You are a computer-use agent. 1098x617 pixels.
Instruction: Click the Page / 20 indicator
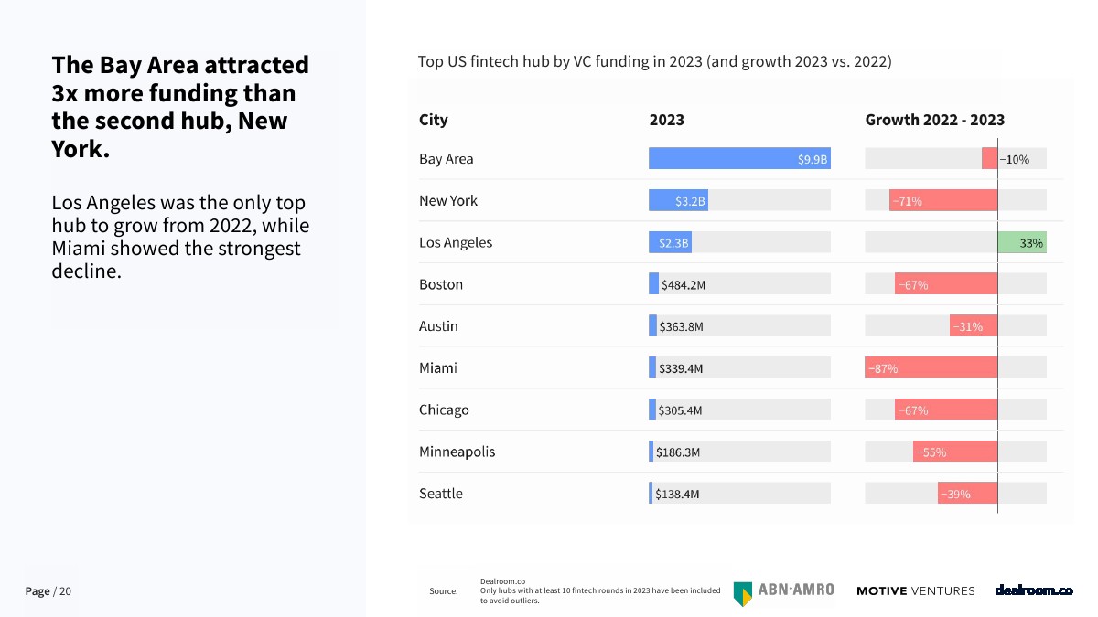point(48,591)
